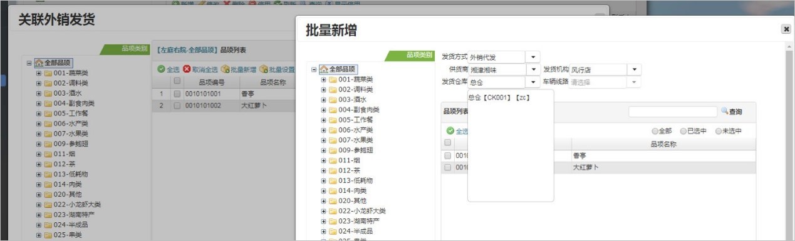Tick the checkbox for the 香亭 row
795x241 pixels.
coord(448,155)
